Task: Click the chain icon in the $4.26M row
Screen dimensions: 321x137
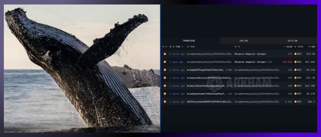Action: (165, 70)
